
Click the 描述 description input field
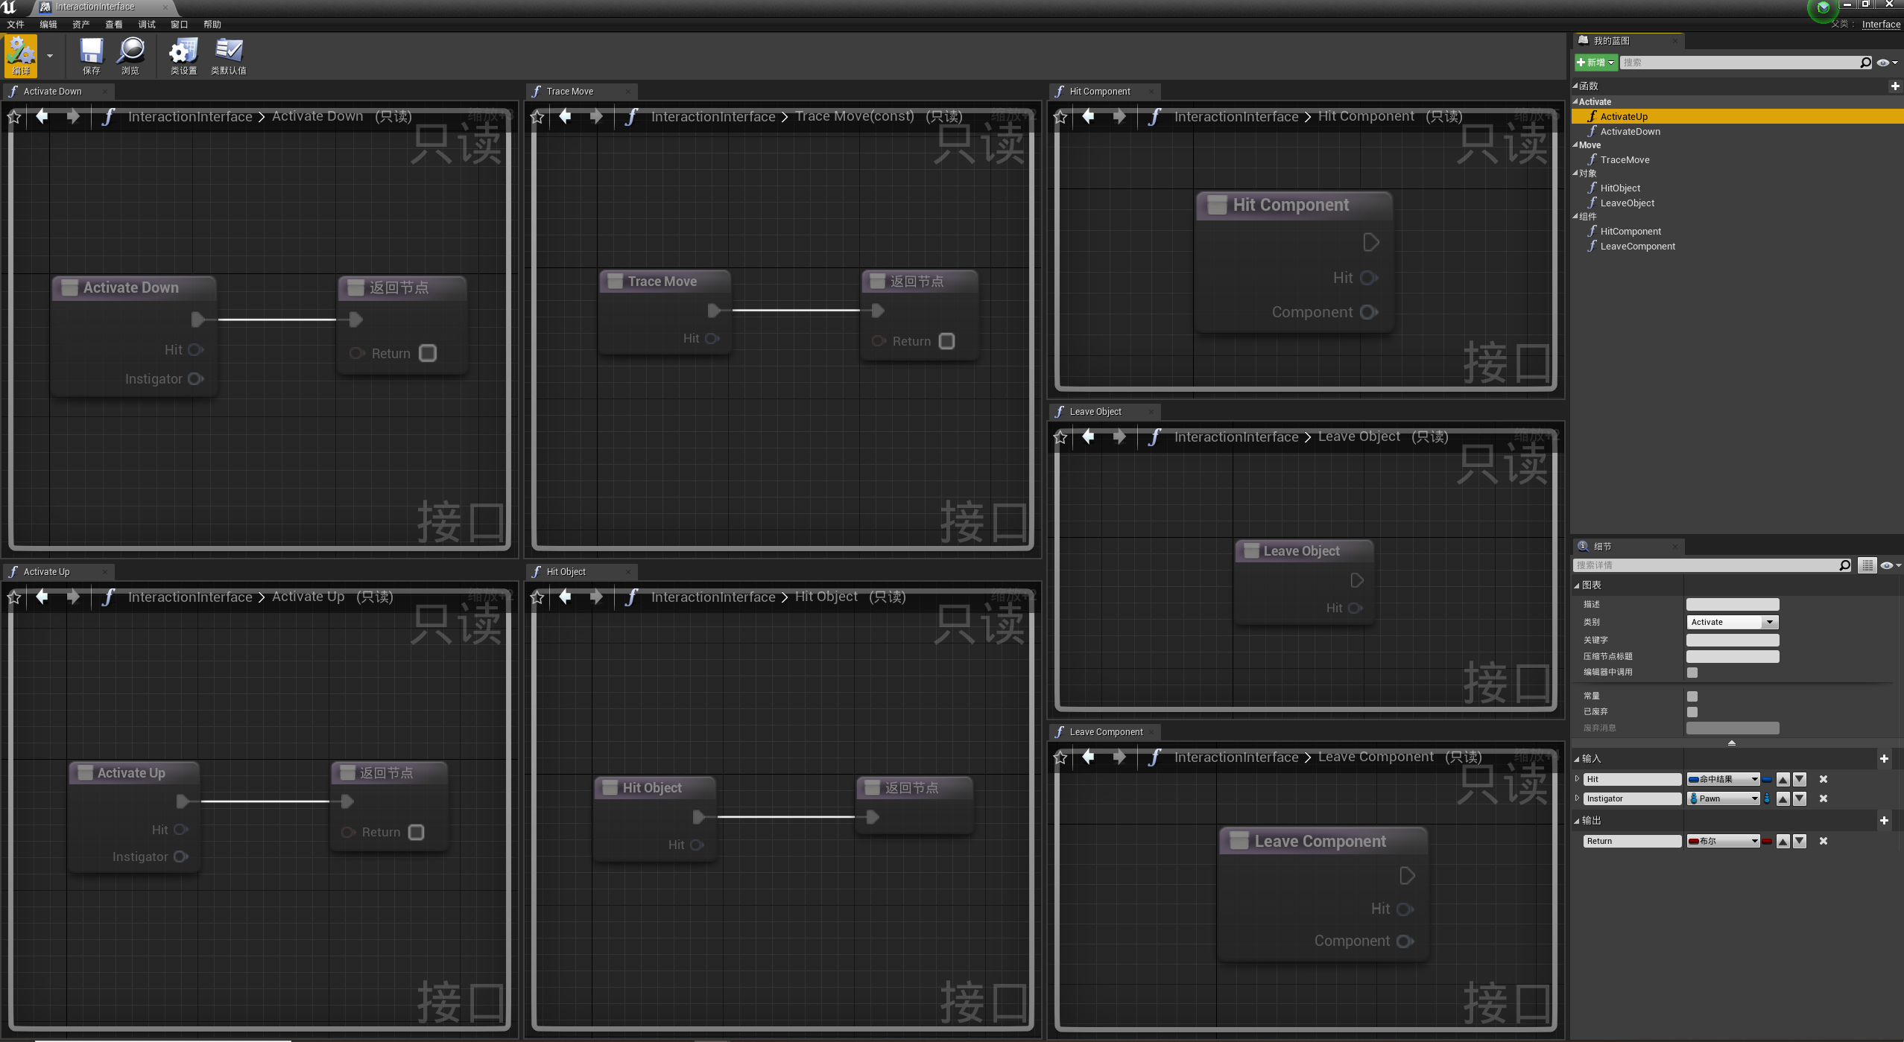pyautogui.click(x=1730, y=604)
